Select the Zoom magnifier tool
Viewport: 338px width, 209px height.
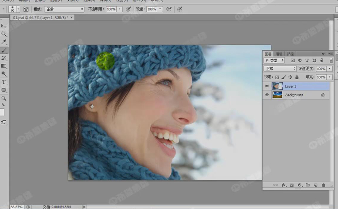coord(4,98)
